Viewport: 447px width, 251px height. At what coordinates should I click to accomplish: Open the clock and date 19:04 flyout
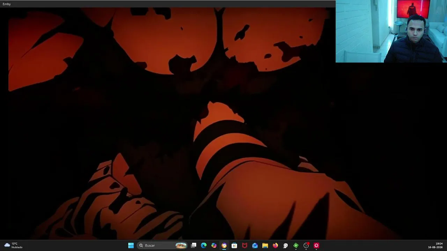(435, 245)
